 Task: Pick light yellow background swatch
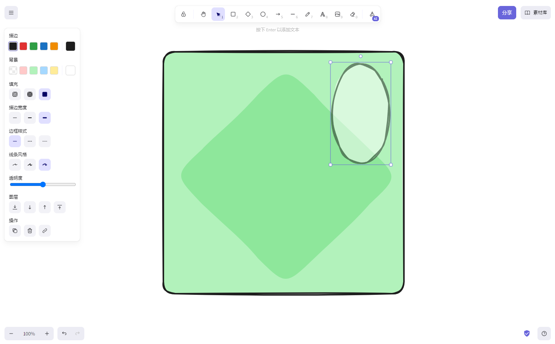[54, 70]
